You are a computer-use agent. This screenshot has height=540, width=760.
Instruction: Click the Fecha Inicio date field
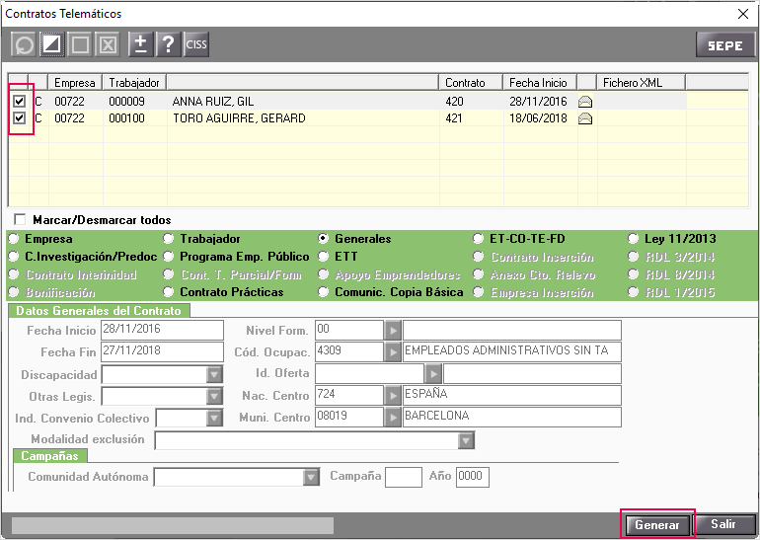(163, 330)
